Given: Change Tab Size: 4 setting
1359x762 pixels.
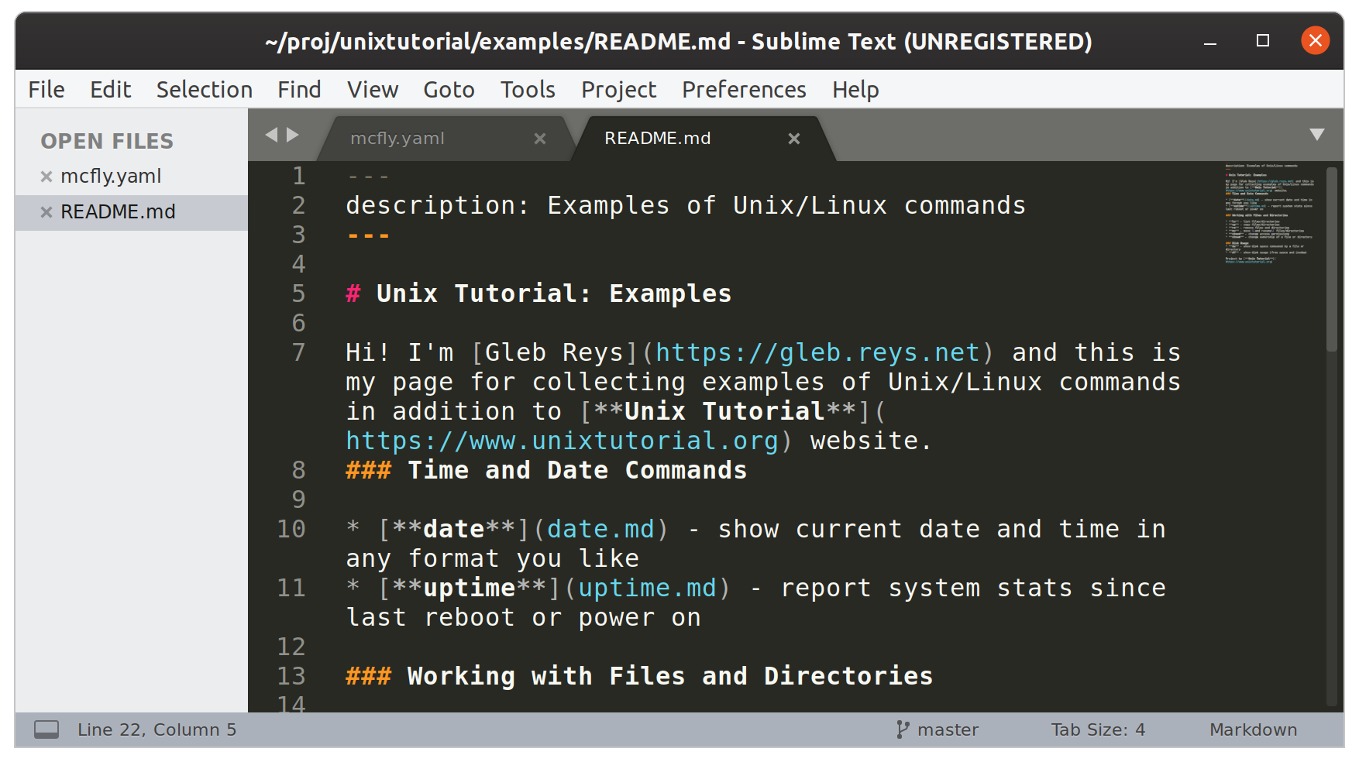Looking at the screenshot, I should (x=1098, y=729).
